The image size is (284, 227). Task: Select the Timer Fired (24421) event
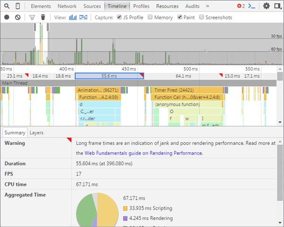point(187,90)
